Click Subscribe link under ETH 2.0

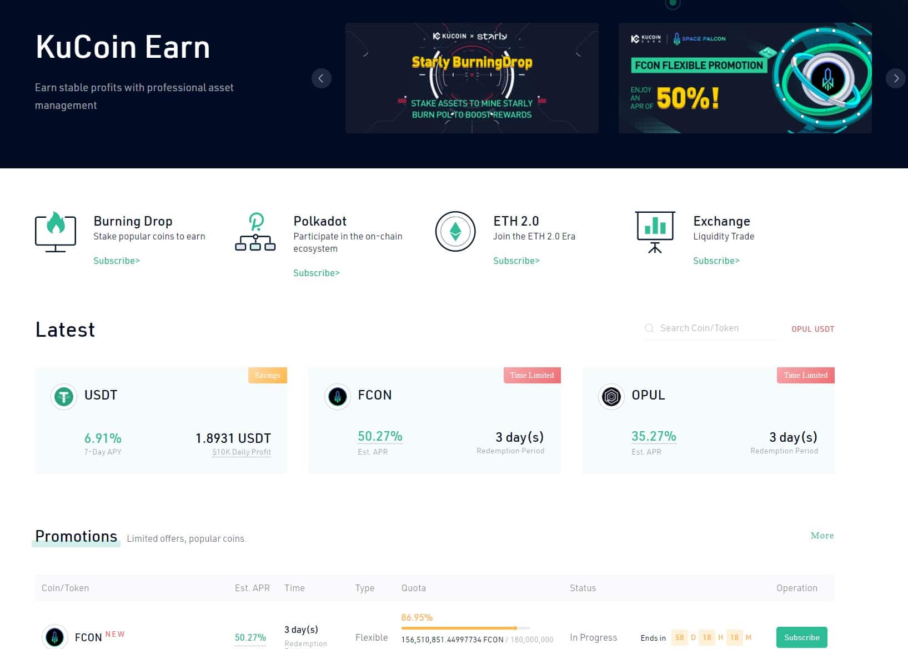(x=516, y=261)
